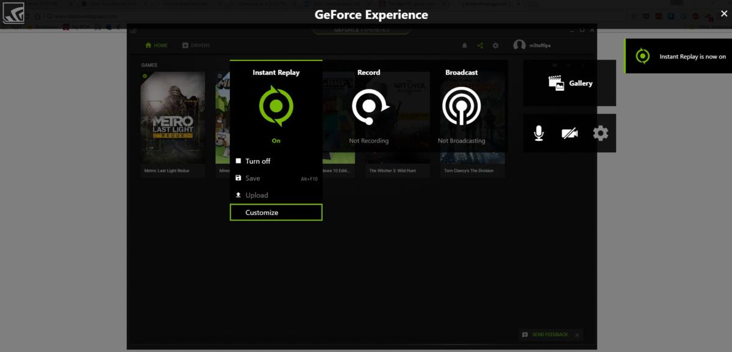Open settings gear in GeForce window header
This screenshot has width=732, height=352.
(x=495, y=46)
